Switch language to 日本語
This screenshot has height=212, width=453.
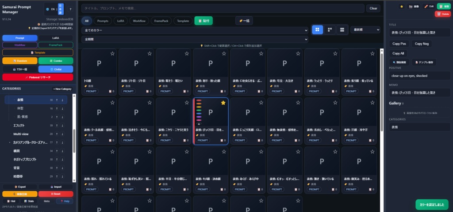tap(61, 9)
